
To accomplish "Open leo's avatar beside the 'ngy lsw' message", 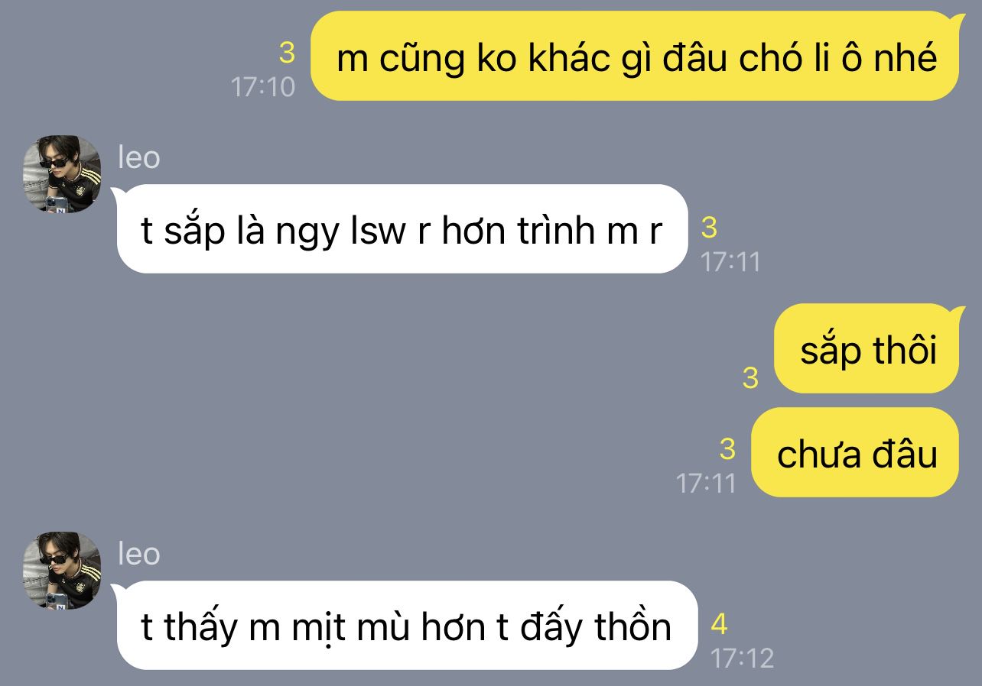I will click(x=62, y=174).
